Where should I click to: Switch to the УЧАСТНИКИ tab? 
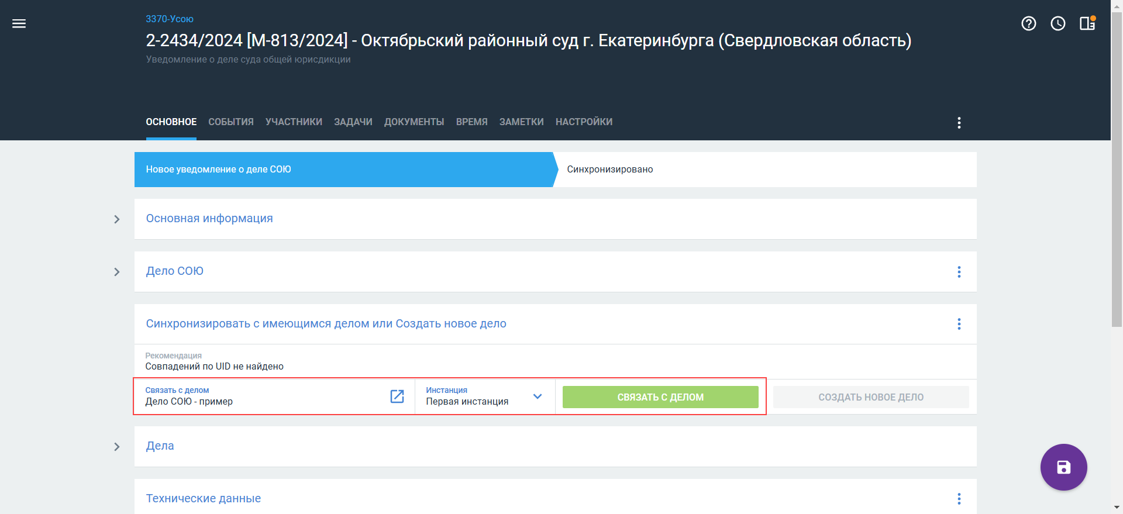(294, 122)
